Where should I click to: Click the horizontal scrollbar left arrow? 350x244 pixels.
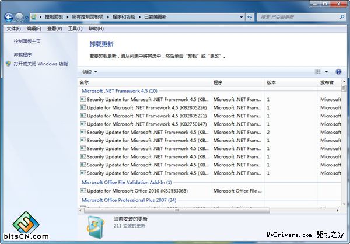pos(81,211)
